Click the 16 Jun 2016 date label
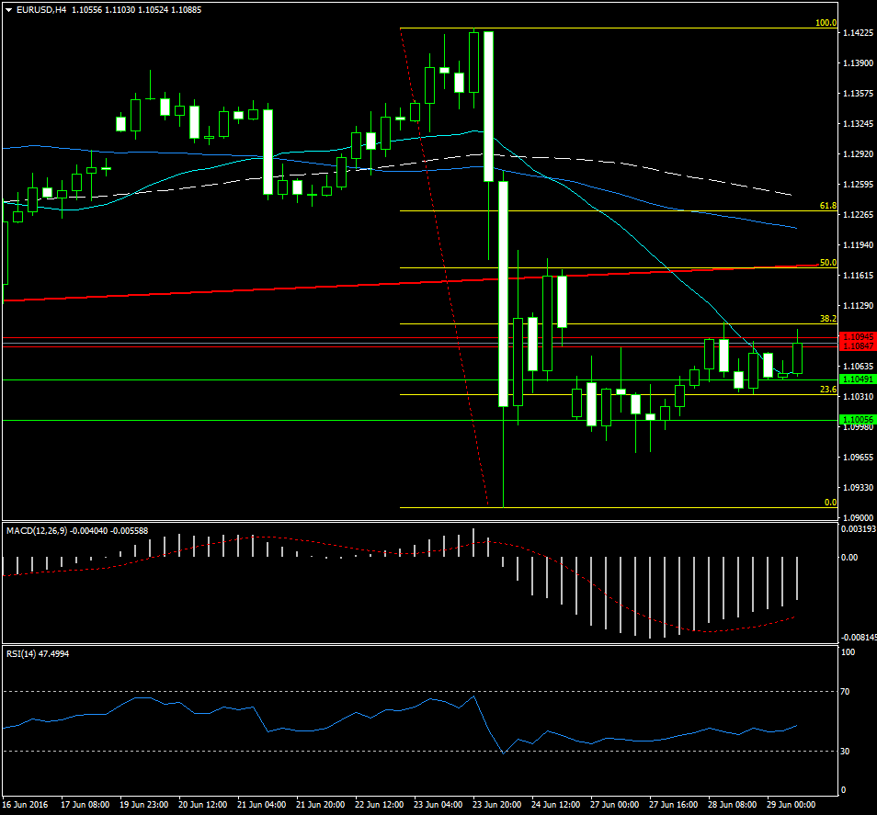877x815 pixels. (24, 805)
